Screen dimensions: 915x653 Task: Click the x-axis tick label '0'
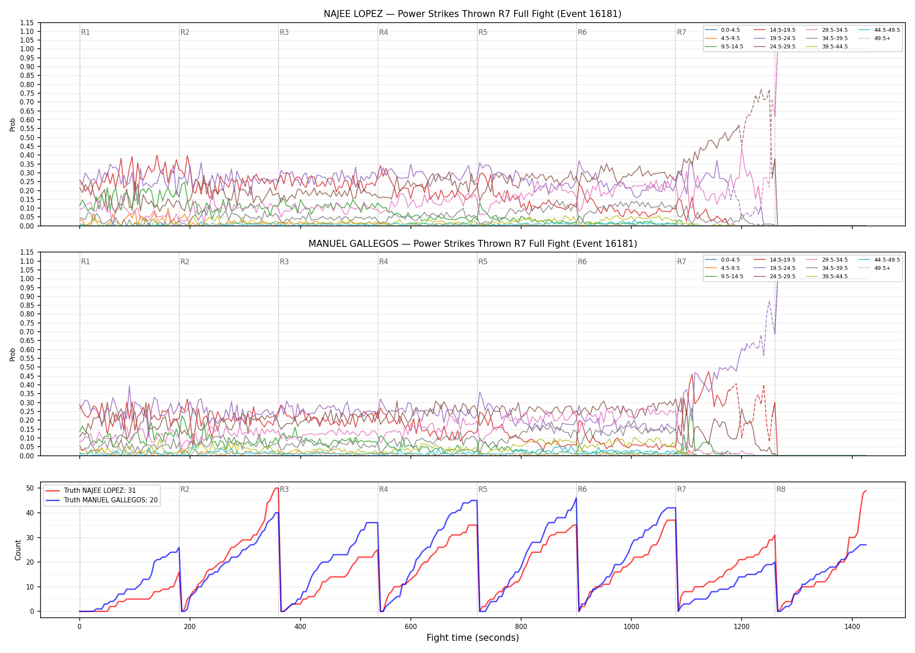[80, 627]
